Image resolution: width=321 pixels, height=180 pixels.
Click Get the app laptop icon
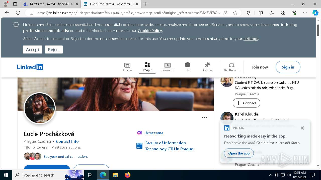[231, 67]
